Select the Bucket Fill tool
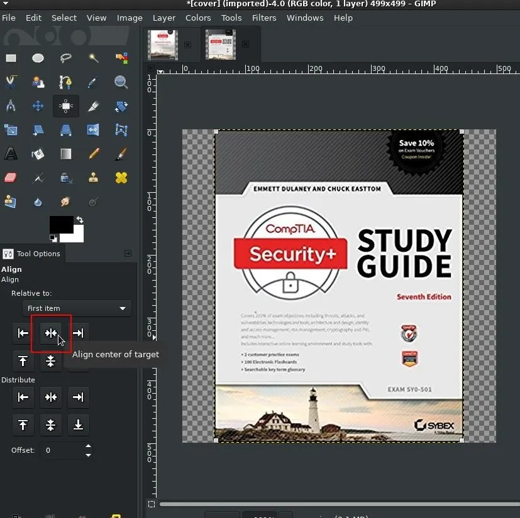The width and height of the screenshot is (520, 518). (38, 154)
